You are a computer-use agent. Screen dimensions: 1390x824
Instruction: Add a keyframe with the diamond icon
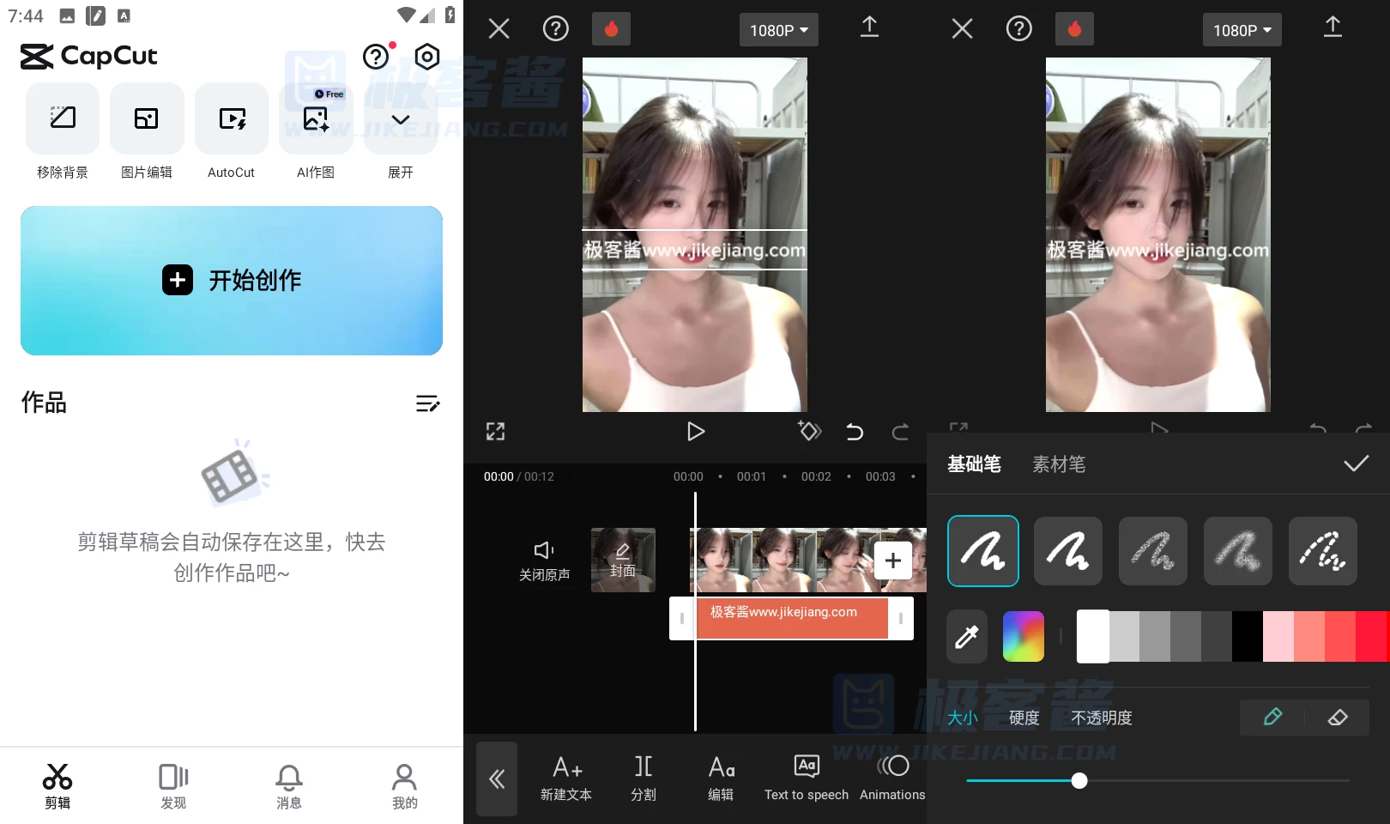coord(809,430)
